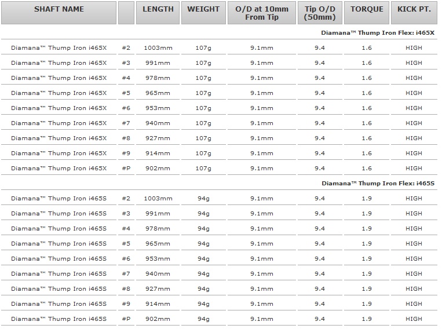Click the 9.4 tip O/D in i465X #9 row
The width and height of the screenshot is (442, 329).
(x=320, y=153)
